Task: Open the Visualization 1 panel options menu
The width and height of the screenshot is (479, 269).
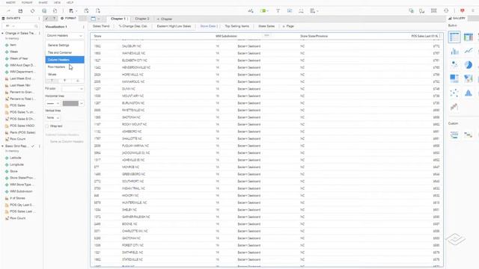Action: pos(83,27)
